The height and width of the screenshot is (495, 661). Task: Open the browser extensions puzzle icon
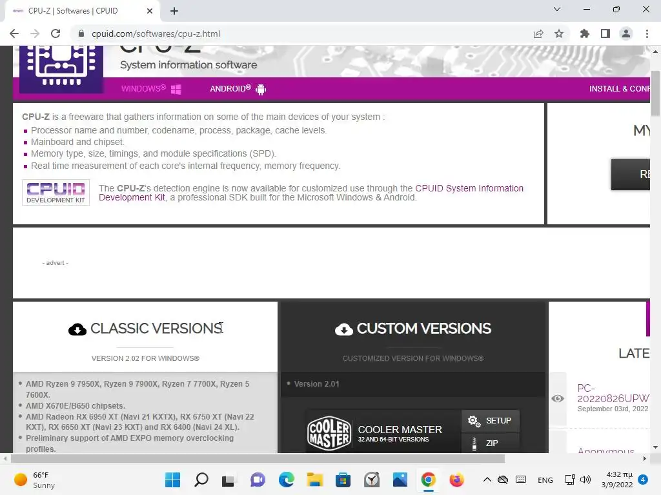click(x=585, y=34)
